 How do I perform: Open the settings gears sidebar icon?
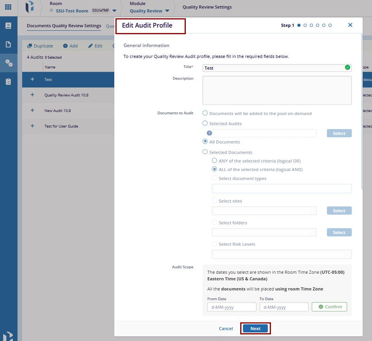tap(9, 63)
